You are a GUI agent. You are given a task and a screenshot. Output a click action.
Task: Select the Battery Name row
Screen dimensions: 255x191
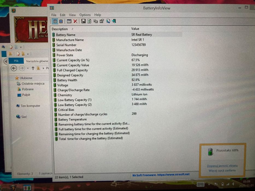pos(117,35)
